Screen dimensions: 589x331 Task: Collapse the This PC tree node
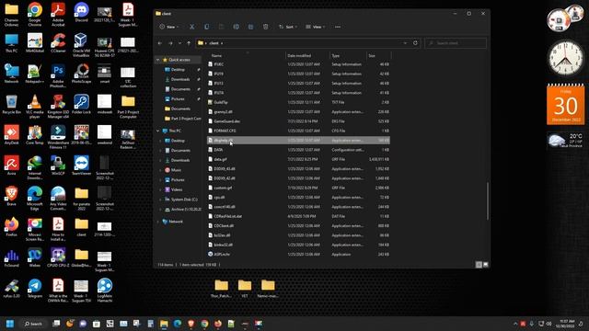[158, 131]
